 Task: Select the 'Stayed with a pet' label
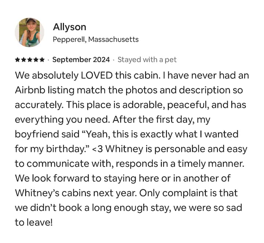(x=147, y=60)
